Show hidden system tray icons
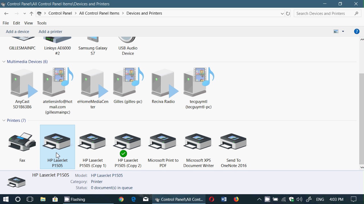 pyautogui.click(x=259, y=199)
